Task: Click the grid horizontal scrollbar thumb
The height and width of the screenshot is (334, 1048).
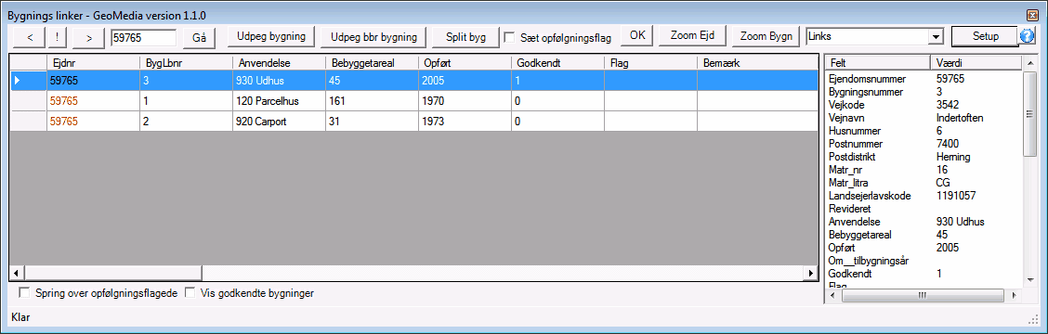Action: (x=113, y=273)
